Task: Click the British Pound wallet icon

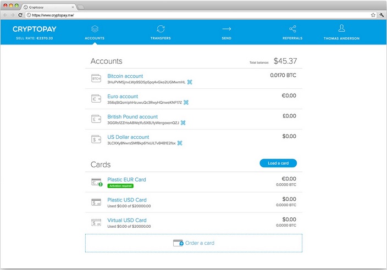Action: 96,119
